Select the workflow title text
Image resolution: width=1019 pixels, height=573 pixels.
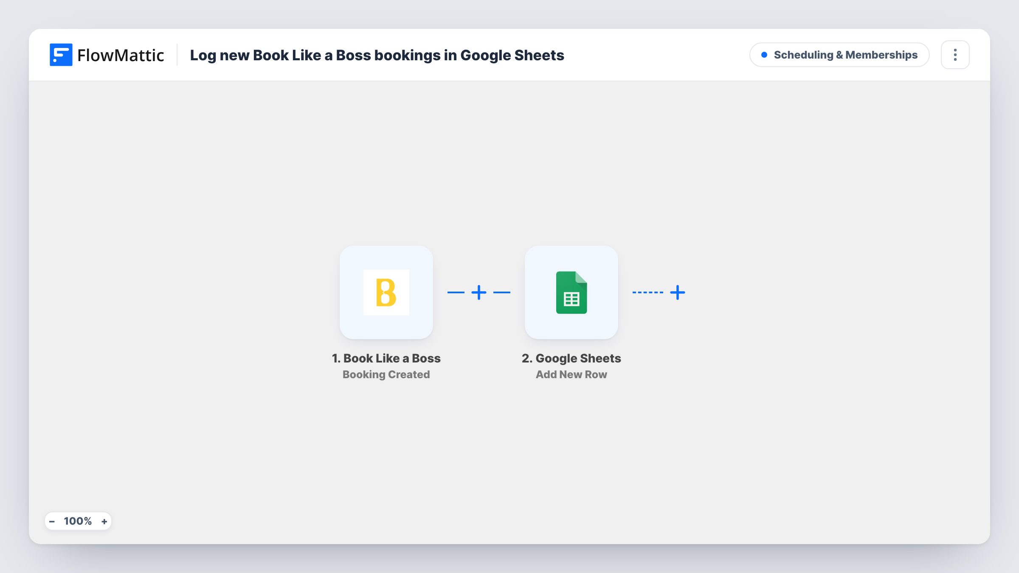click(377, 55)
